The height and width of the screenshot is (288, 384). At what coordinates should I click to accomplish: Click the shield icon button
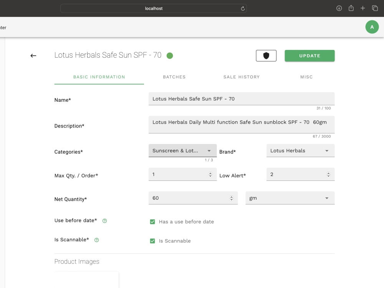pos(266,56)
